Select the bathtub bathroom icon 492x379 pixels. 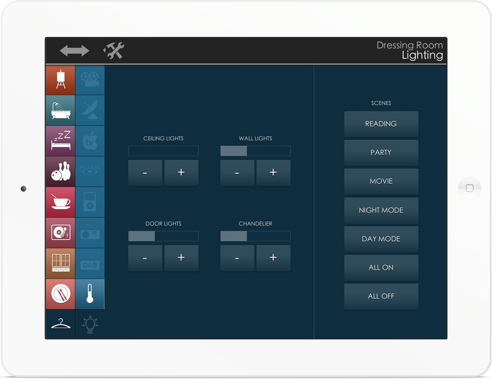click(60, 111)
